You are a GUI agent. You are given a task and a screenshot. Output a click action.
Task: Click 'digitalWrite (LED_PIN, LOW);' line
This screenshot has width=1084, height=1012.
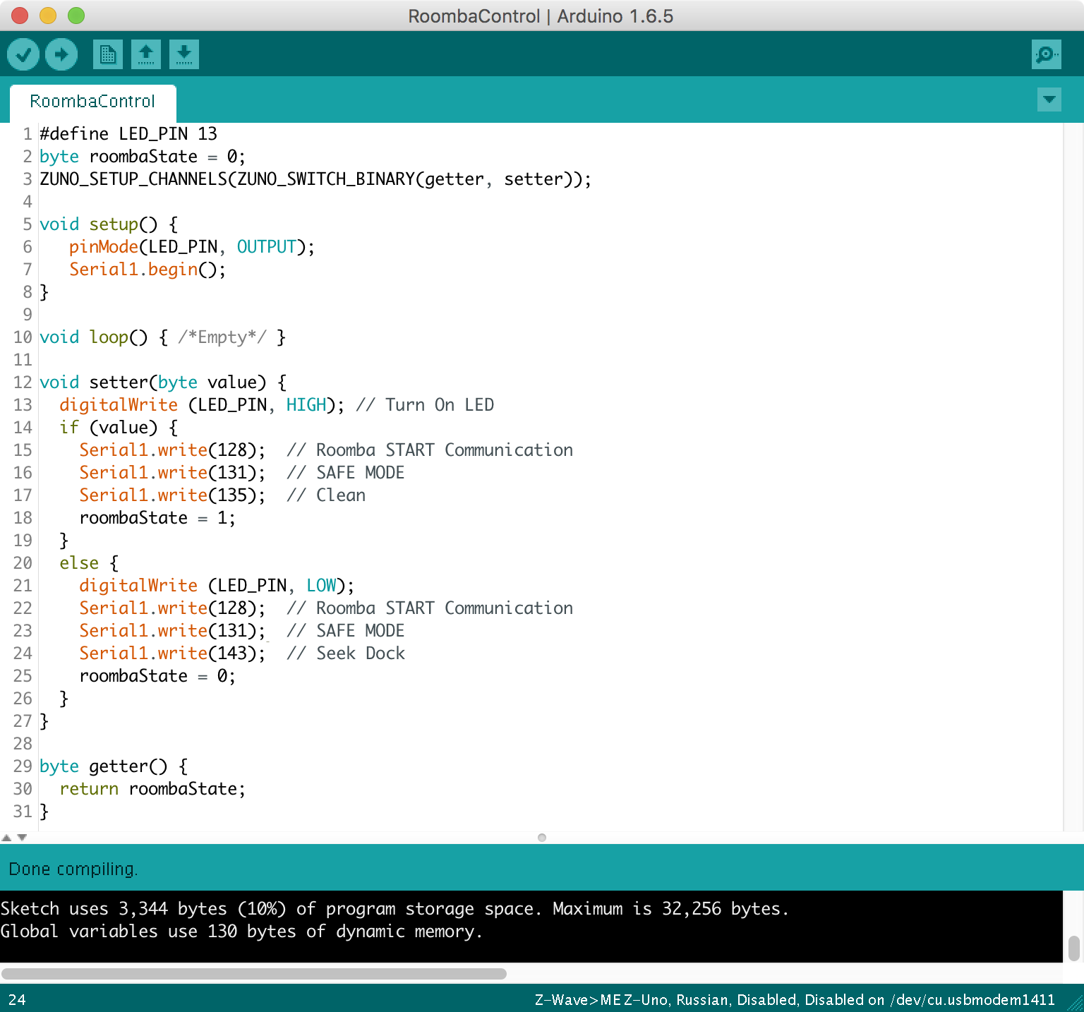(x=217, y=586)
